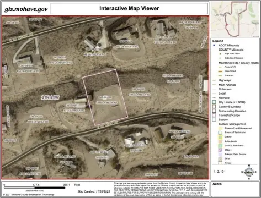The width and height of the screenshot is (261, 198).
Task: Select the white outlined highlighted parcel
Action: point(105,97)
